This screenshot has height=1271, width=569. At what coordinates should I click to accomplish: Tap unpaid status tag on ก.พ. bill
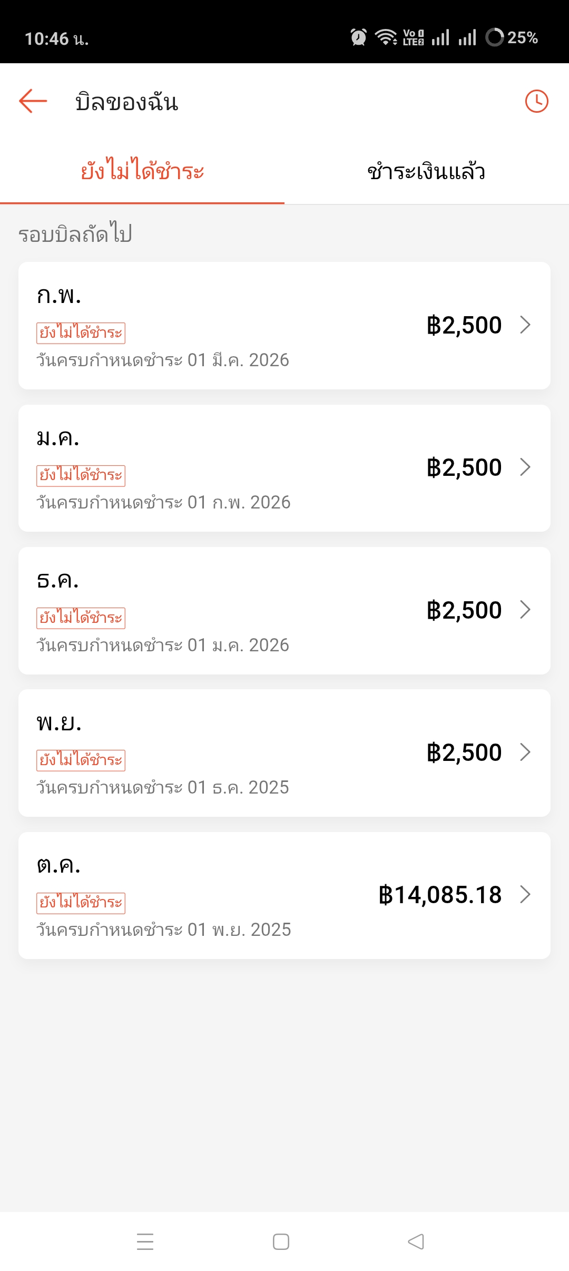(81, 333)
